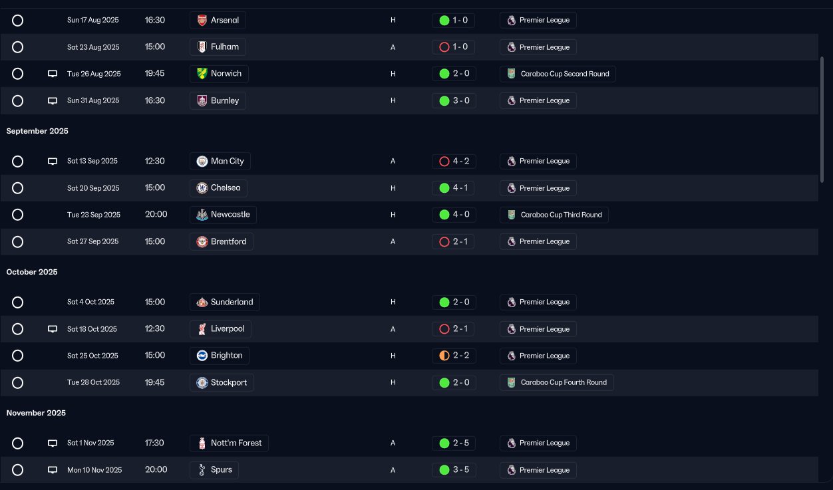
Task: Open the 4 - 2 result against Man City
Action: click(x=454, y=161)
